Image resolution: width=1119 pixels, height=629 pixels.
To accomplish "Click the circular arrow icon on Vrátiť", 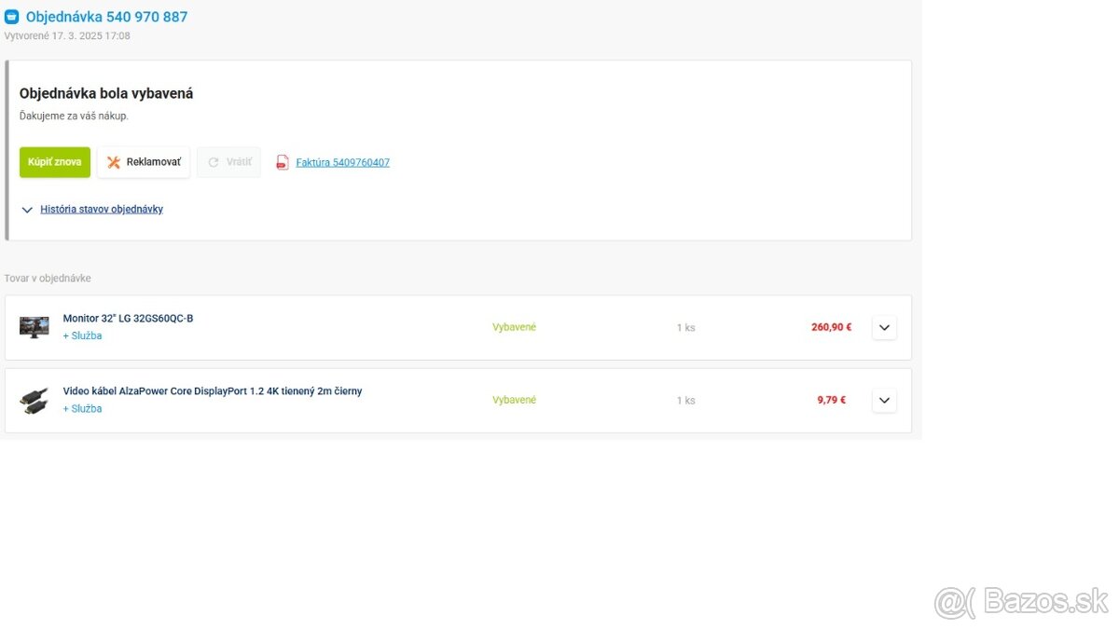I will 214,162.
